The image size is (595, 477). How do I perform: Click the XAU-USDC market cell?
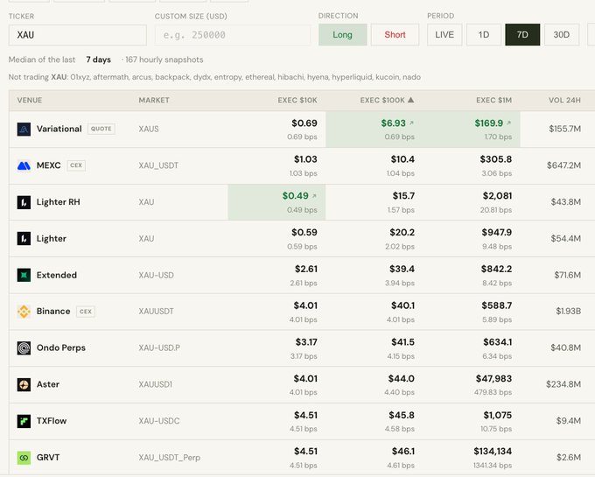click(159, 421)
